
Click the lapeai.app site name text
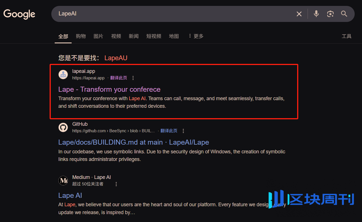click(x=84, y=71)
